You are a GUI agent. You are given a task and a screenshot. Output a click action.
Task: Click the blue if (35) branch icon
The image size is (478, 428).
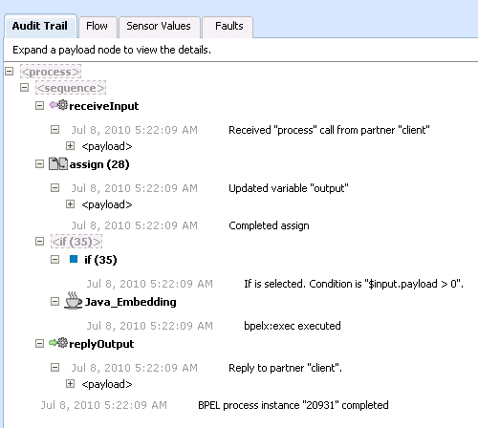(74, 259)
